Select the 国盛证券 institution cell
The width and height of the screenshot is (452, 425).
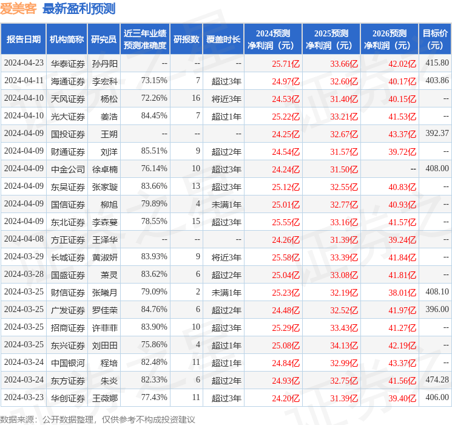[x=68, y=275]
